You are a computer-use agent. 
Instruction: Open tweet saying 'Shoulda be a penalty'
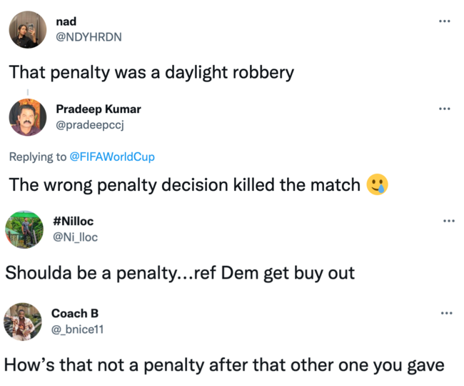pos(179,273)
